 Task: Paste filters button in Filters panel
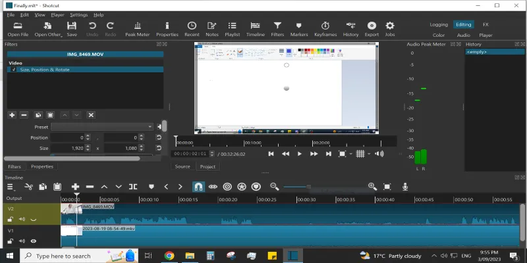[x=51, y=115]
